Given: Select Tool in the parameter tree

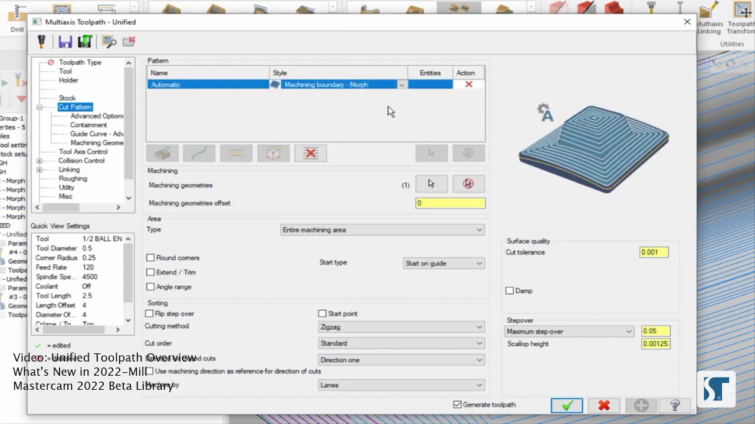Looking at the screenshot, I should click(x=65, y=71).
